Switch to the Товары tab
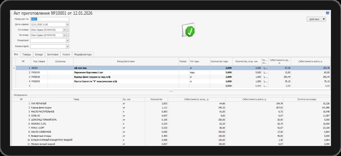This screenshot has height=156, width=341. point(26,54)
